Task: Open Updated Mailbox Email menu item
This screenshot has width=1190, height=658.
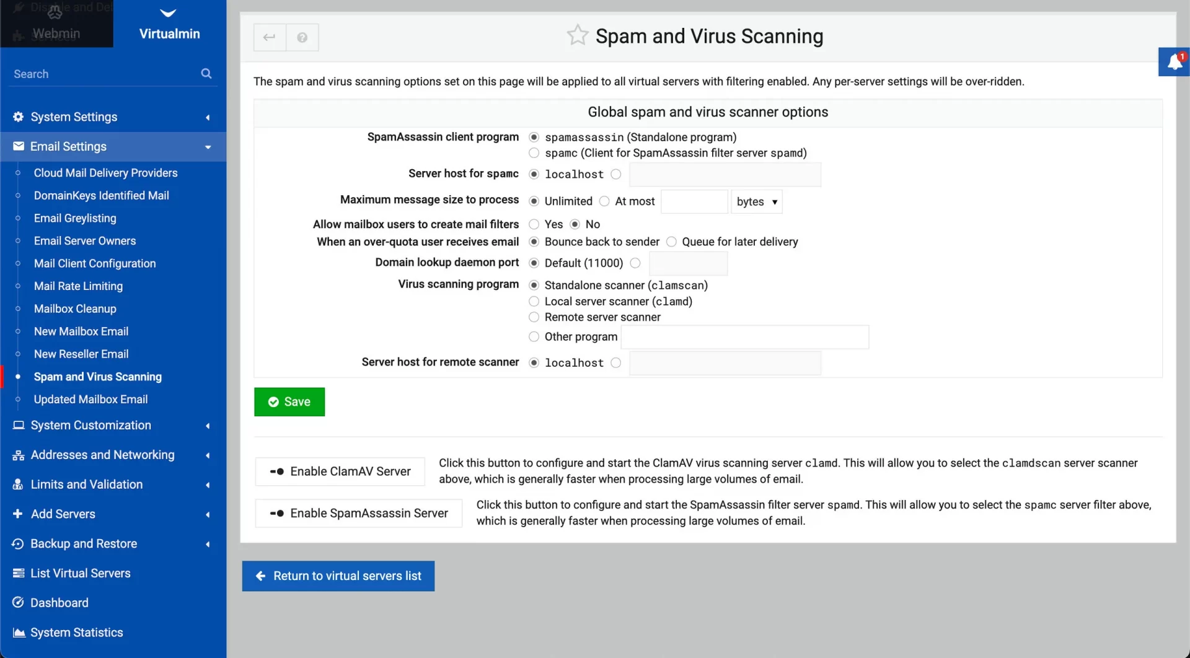Action: [90, 400]
